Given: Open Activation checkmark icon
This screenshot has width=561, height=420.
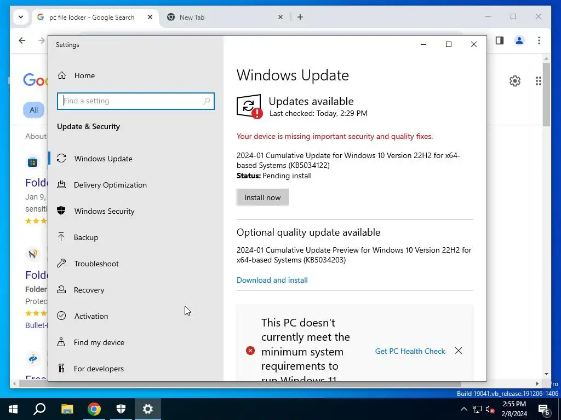Looking at the screenshot, I should tap(61, 316).
